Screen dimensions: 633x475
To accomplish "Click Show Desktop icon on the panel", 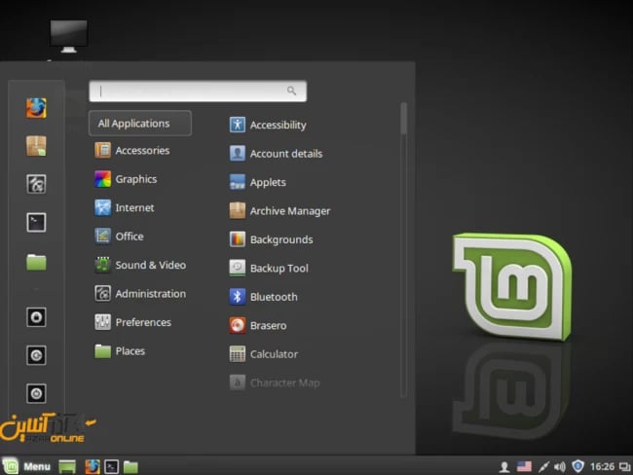I will pos(67,466).
